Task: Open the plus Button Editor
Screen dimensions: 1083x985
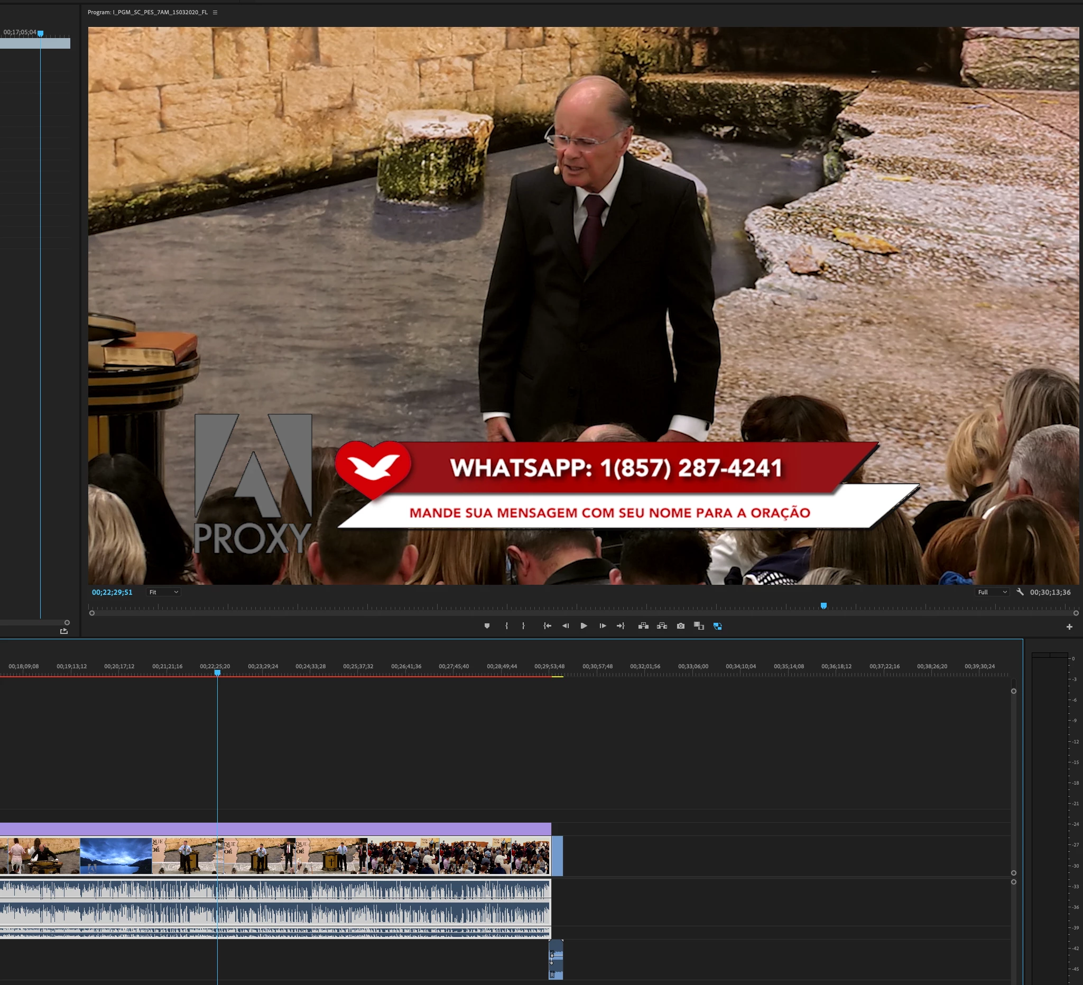Action: tap(1069, 627)
